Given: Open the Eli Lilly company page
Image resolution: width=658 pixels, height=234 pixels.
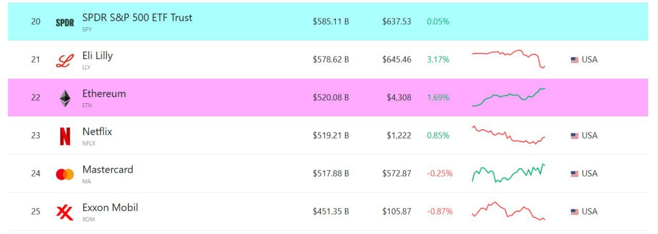Looking at the screenshot, I should tap(98, 55).
